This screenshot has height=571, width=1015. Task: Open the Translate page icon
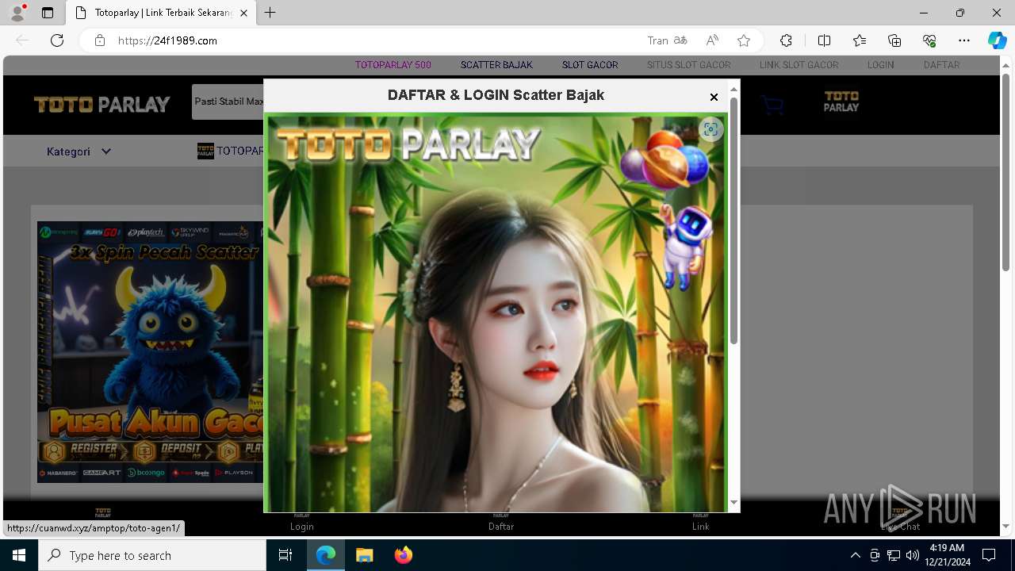(680, 40)
